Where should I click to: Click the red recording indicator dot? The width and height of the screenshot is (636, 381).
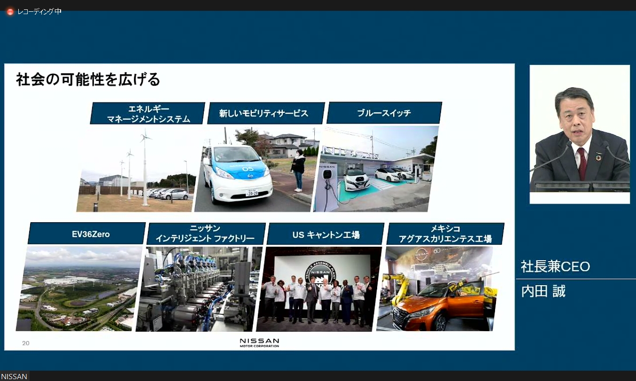tap(9, 11)
